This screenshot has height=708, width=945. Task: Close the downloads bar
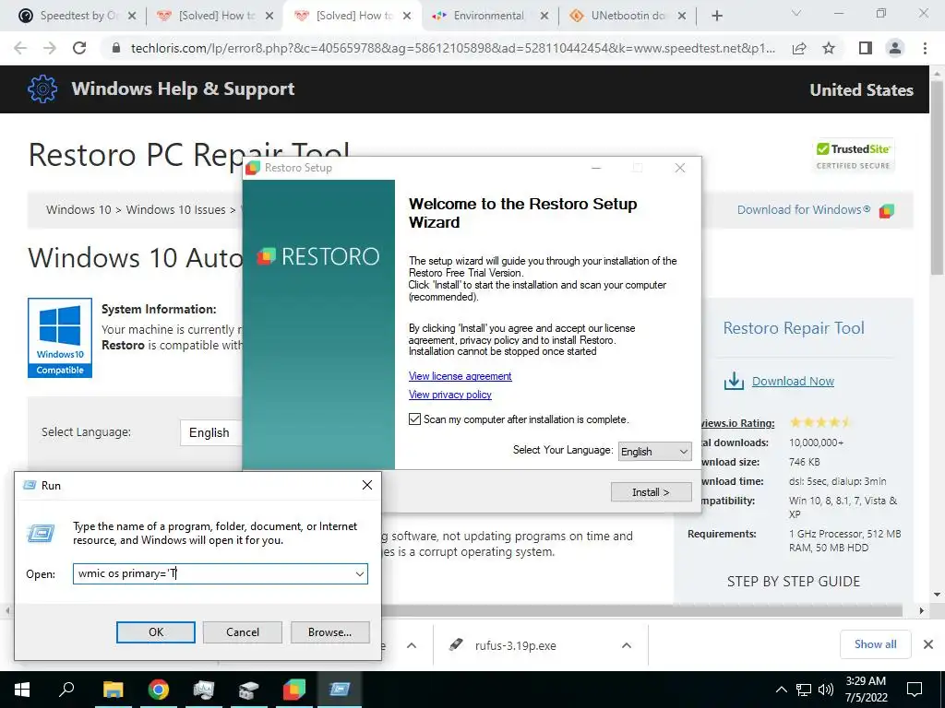coord(928,644)
